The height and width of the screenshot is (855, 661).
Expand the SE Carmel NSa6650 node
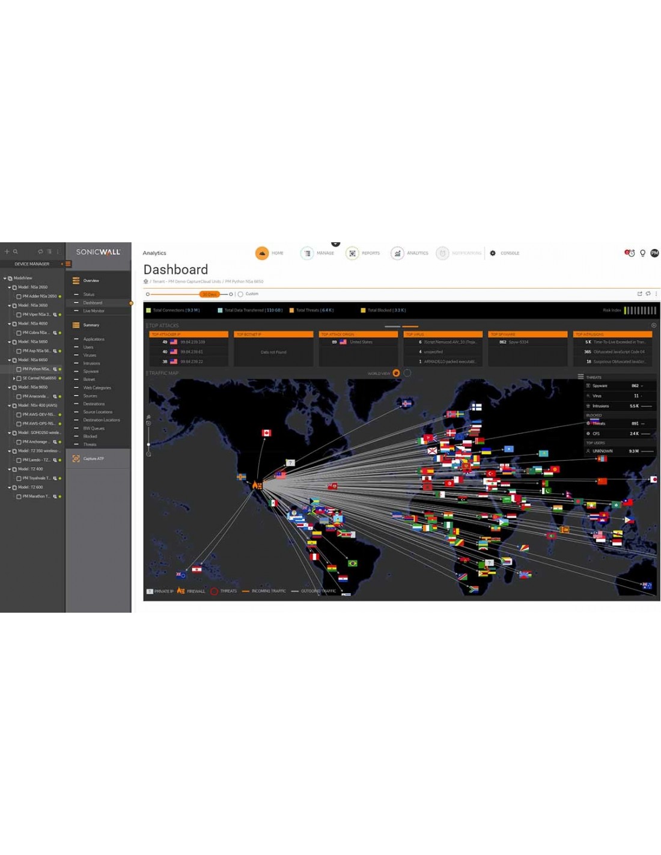(x=14, y=378)
